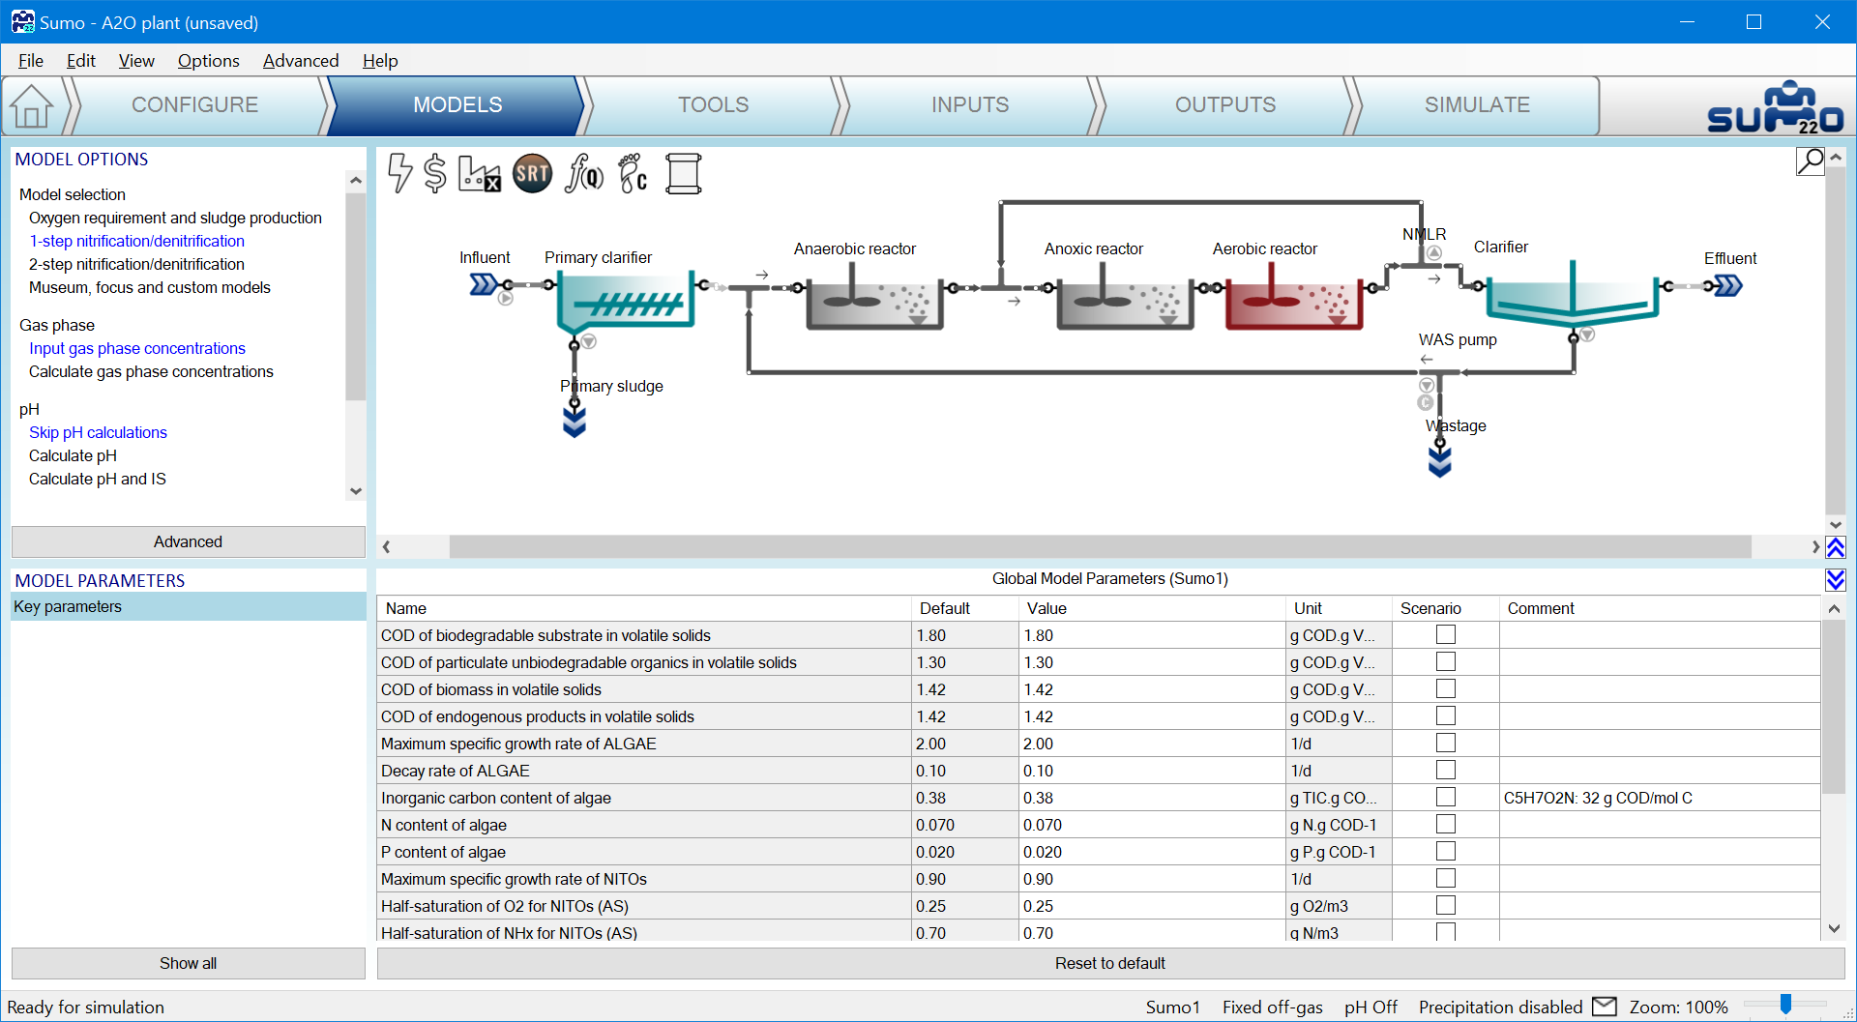Select 2-step nitrification/denitrification model

tap(136, 264)
